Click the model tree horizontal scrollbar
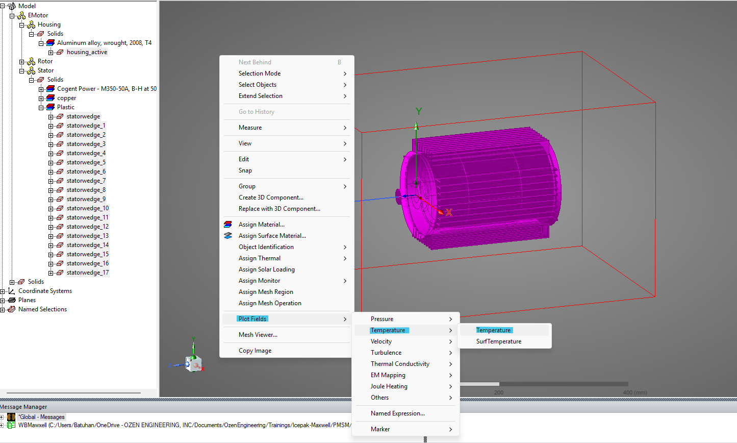 coord(73,393)
